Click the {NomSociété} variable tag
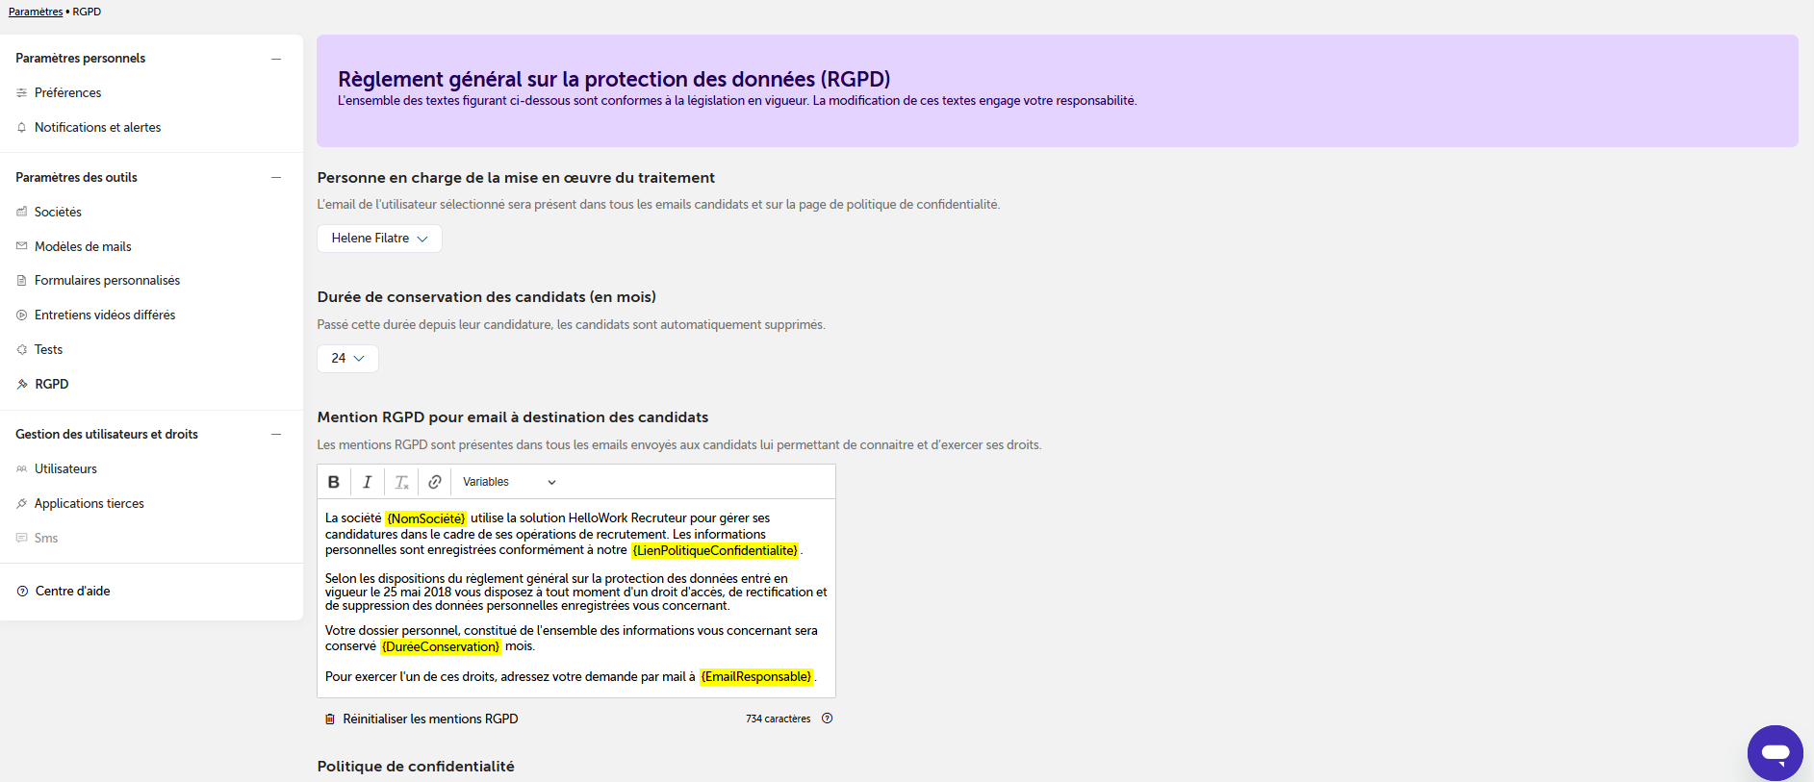Image resolution: width=1814 pixels, height=782 pixels. click(x=425, y=518)
